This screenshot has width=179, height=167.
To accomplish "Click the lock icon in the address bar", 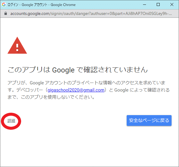I will (6, 13).
